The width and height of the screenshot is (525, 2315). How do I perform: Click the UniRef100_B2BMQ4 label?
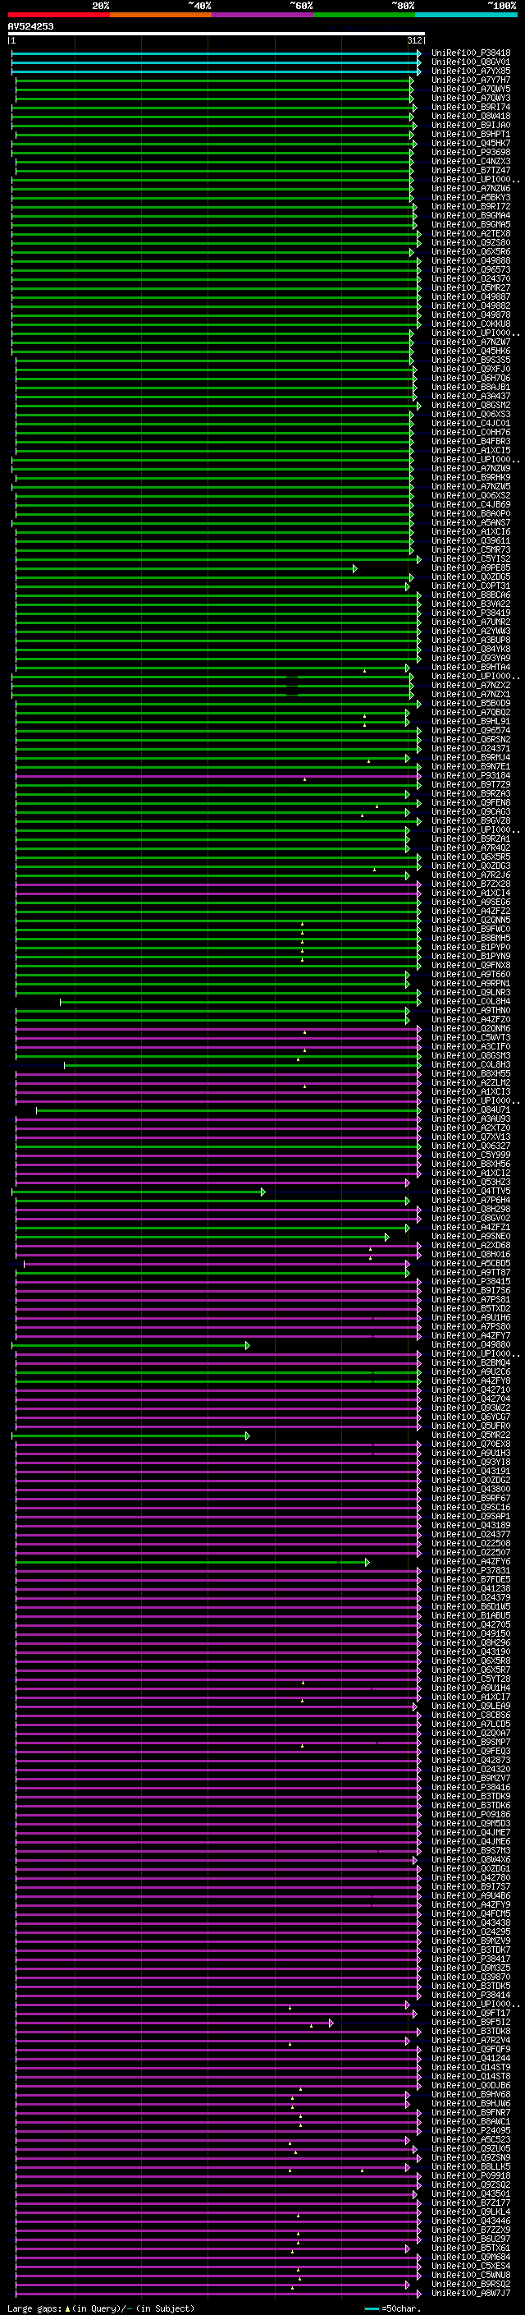(471, 1363)
